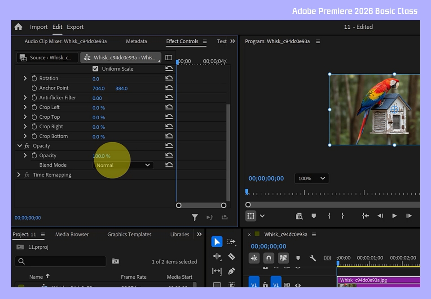The image size is (431, 299).
Task: Add a marker in the timeline panel
Action: pos(298,258)
